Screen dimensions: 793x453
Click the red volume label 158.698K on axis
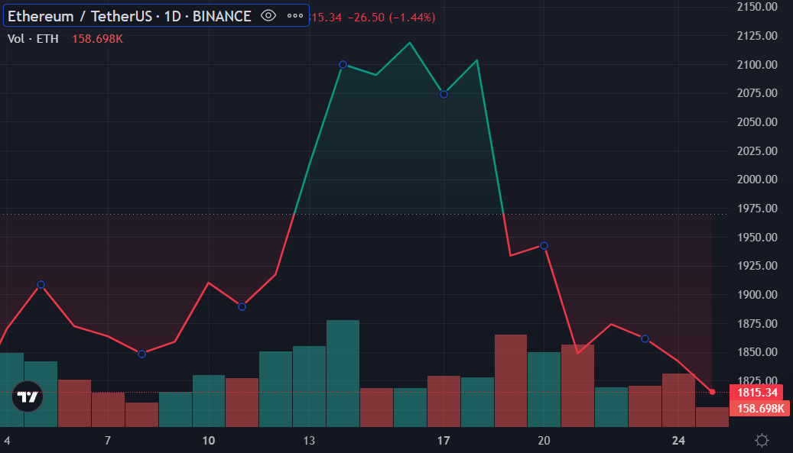pyautogui.click(x=759, y=408)
